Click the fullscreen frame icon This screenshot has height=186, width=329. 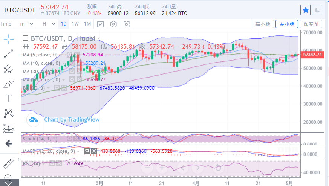(x=126, y=24)
